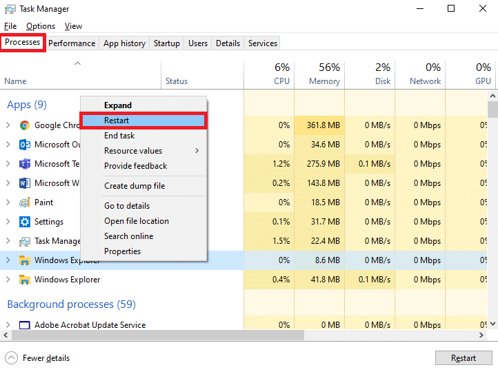This screenshot has height=374, width=498.
Task: Sort processes by Disk column
Action: coord(370,75)
